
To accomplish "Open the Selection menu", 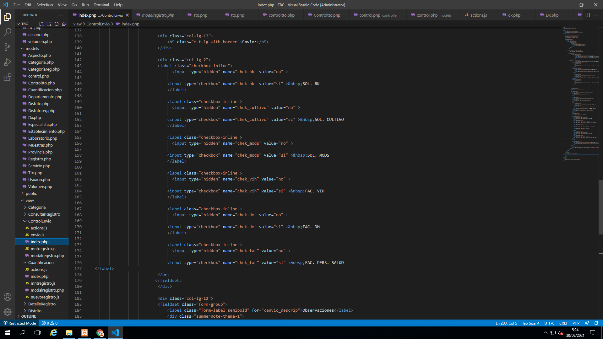I will click(45, 5).
